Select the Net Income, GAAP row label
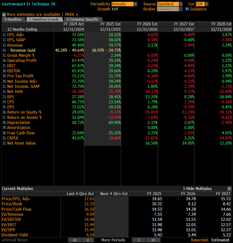This screenshot has height=243, width=233. point(23,86)
